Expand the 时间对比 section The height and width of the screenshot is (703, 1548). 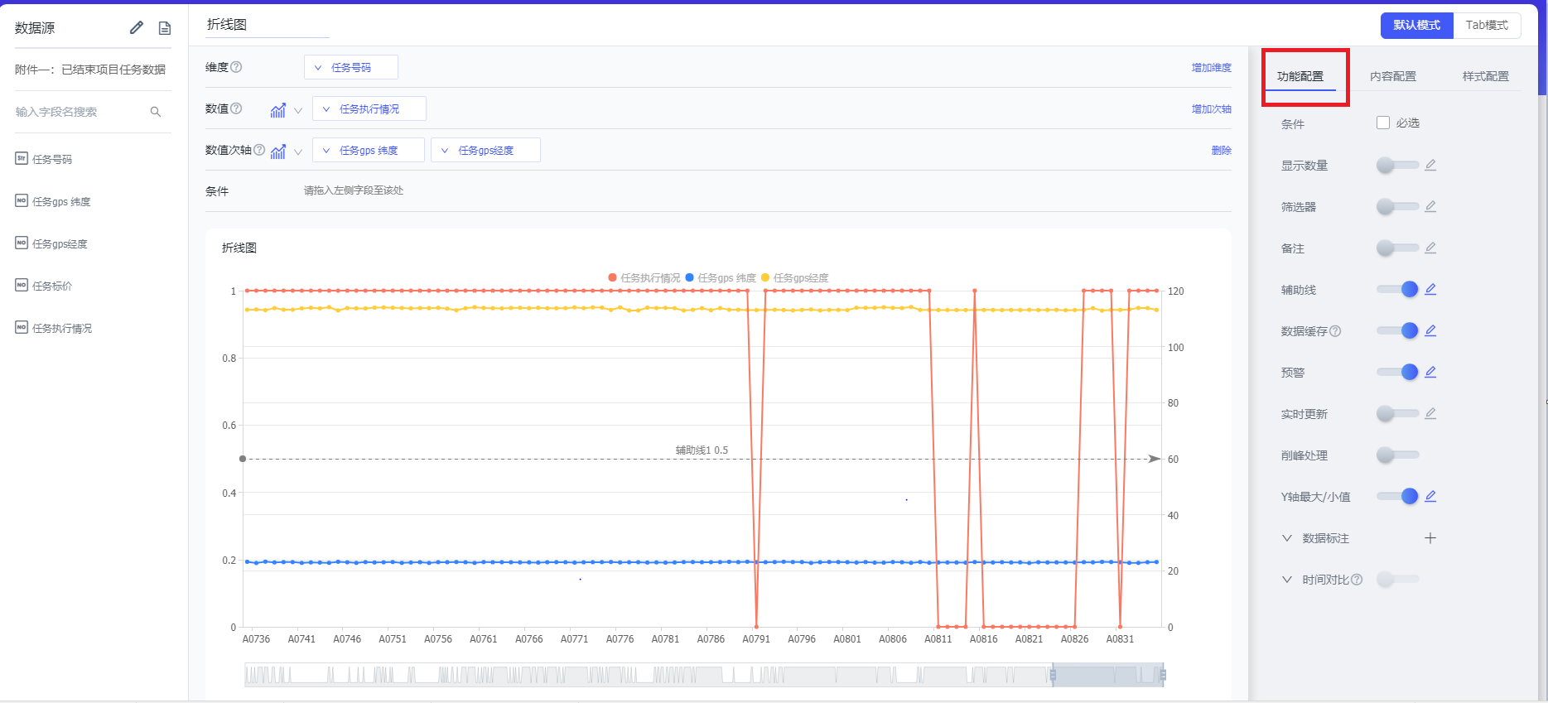1286,580
